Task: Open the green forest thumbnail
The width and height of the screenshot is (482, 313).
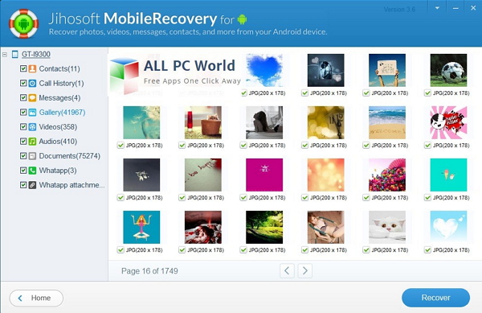Action: coord(264,227)
